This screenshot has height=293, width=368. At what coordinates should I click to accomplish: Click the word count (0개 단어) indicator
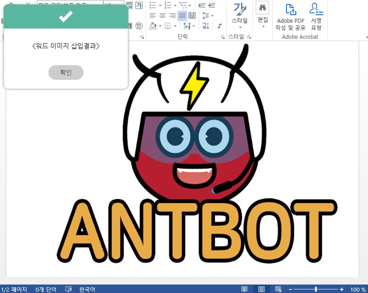(46, 289)
